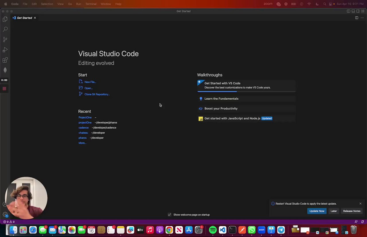Select the Get Started editor tab
Viewport: 367px width, 237px height.
(24, 18)
